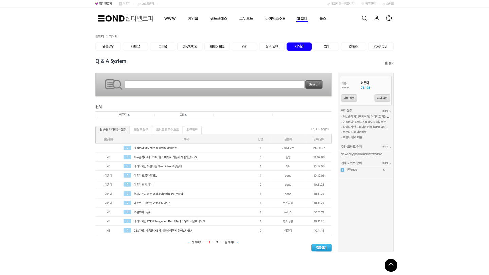Open more link for 전체 포인트 순위
Viewport: 489px width, 275px height.
coord(386,163)
